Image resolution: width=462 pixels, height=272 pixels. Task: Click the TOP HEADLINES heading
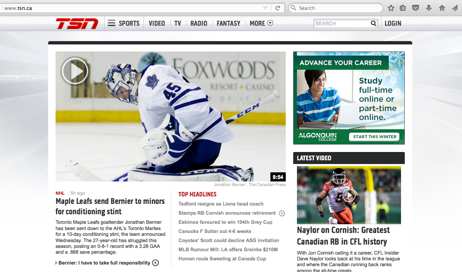click(x=197, y=194)
